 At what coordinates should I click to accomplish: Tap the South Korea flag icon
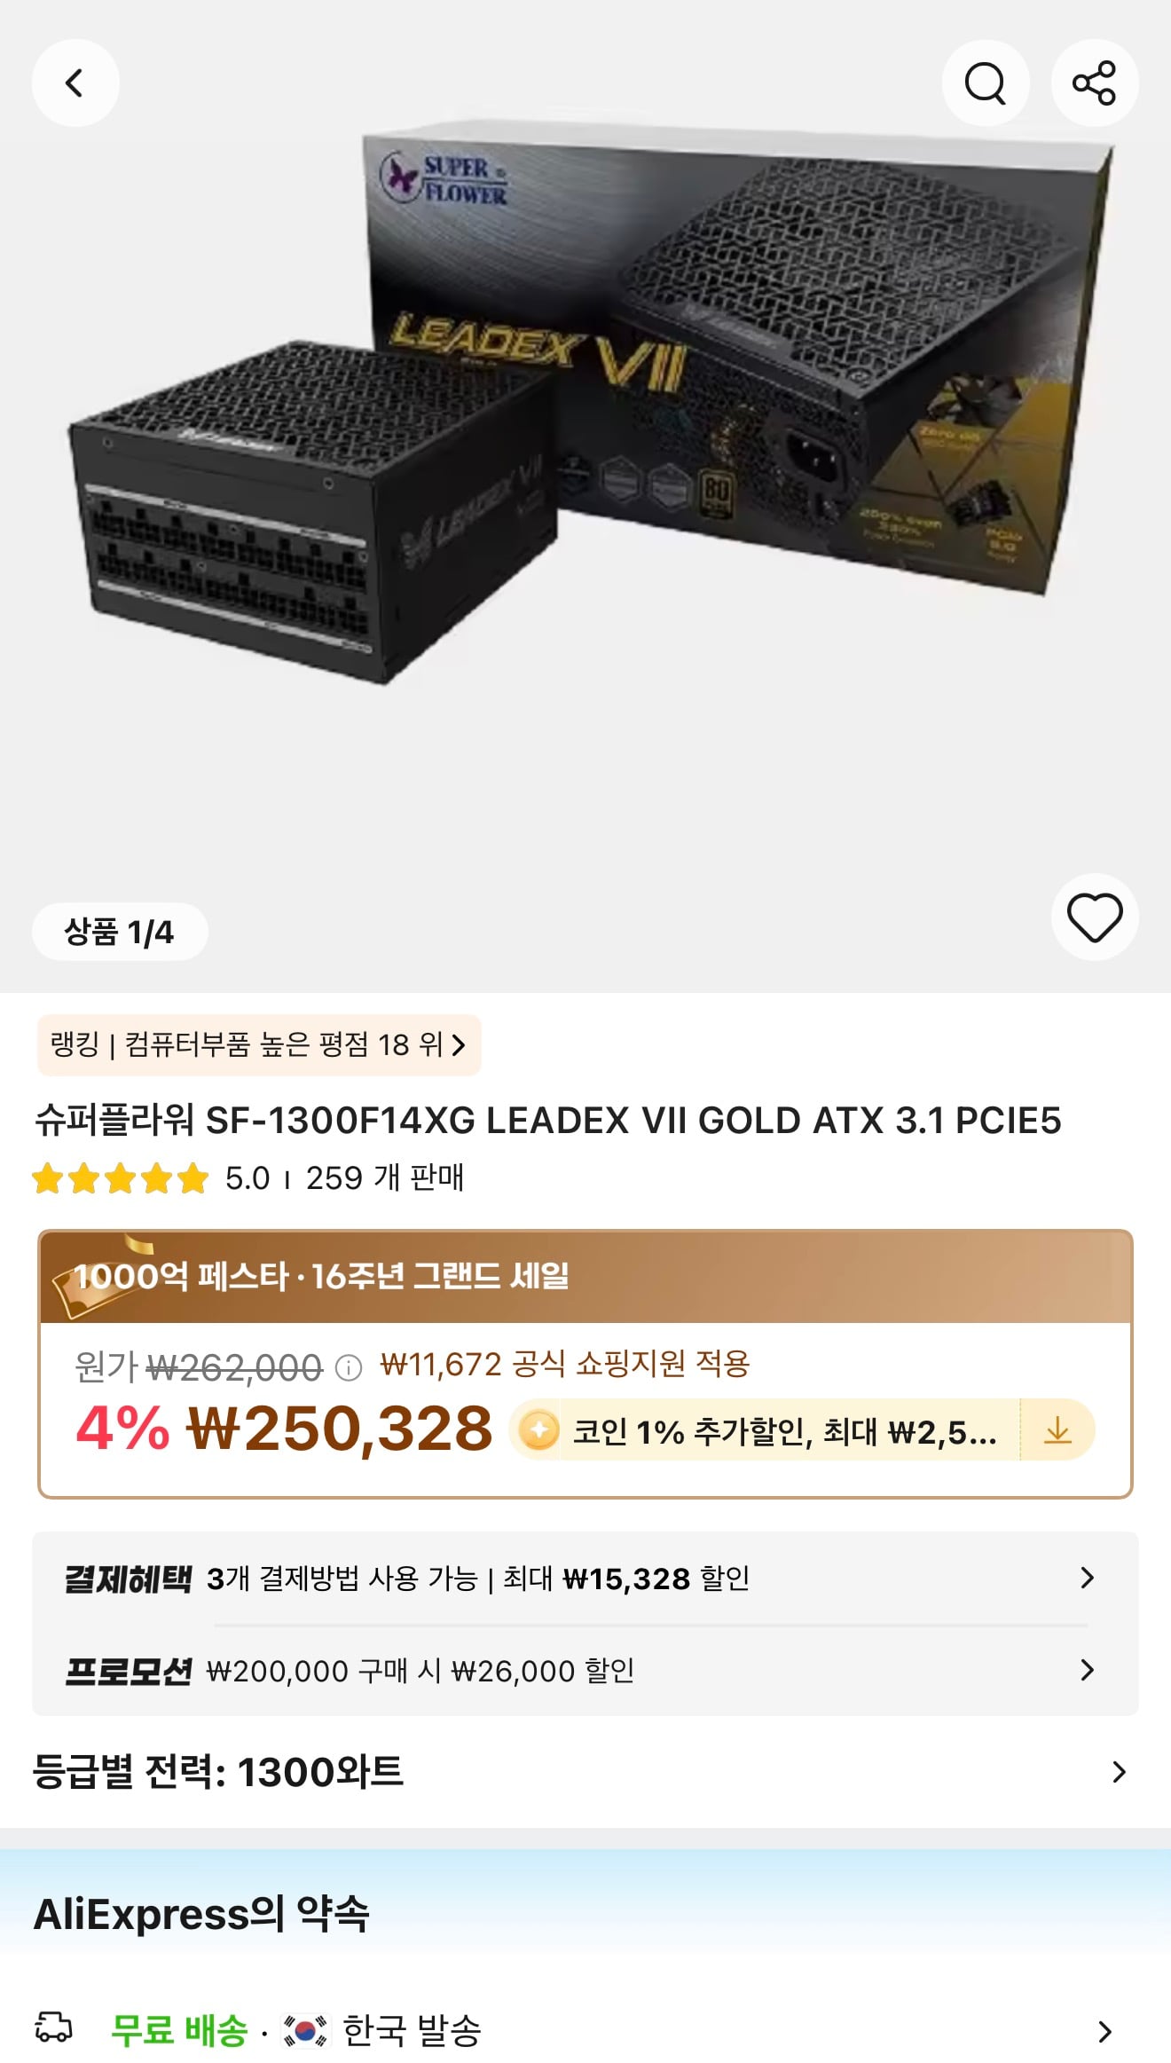tap(304, 2030)
